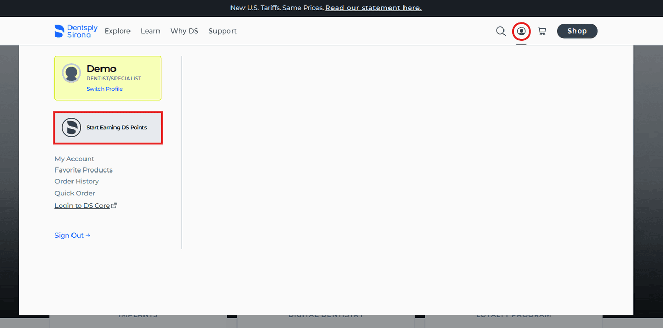The width and height of the screenshot is (663, 328).
Task: Click the user account icon in header
Action: click(521, 31)
